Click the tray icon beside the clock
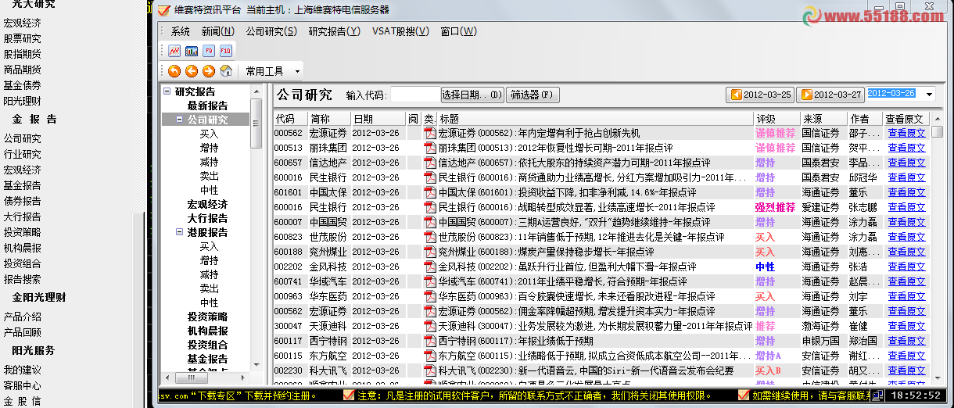 (878, 395)
